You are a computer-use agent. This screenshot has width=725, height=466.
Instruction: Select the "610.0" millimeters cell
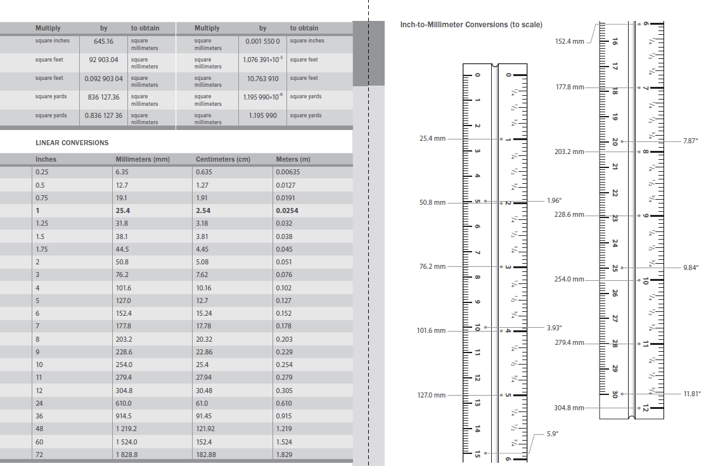click(x=124, y=403)
